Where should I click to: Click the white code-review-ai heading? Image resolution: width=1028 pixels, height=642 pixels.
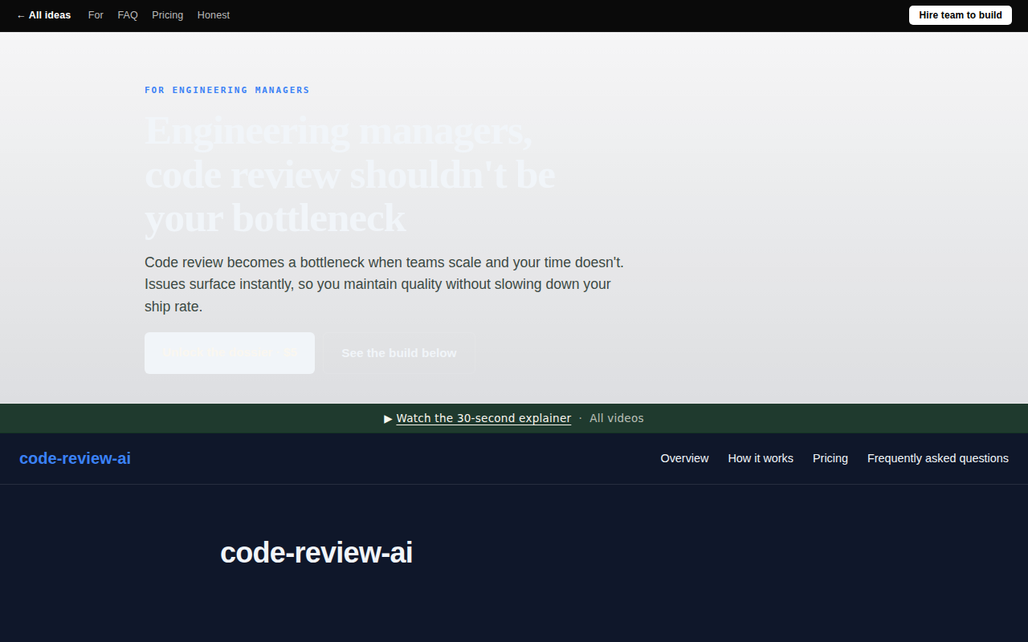point(316,553)
